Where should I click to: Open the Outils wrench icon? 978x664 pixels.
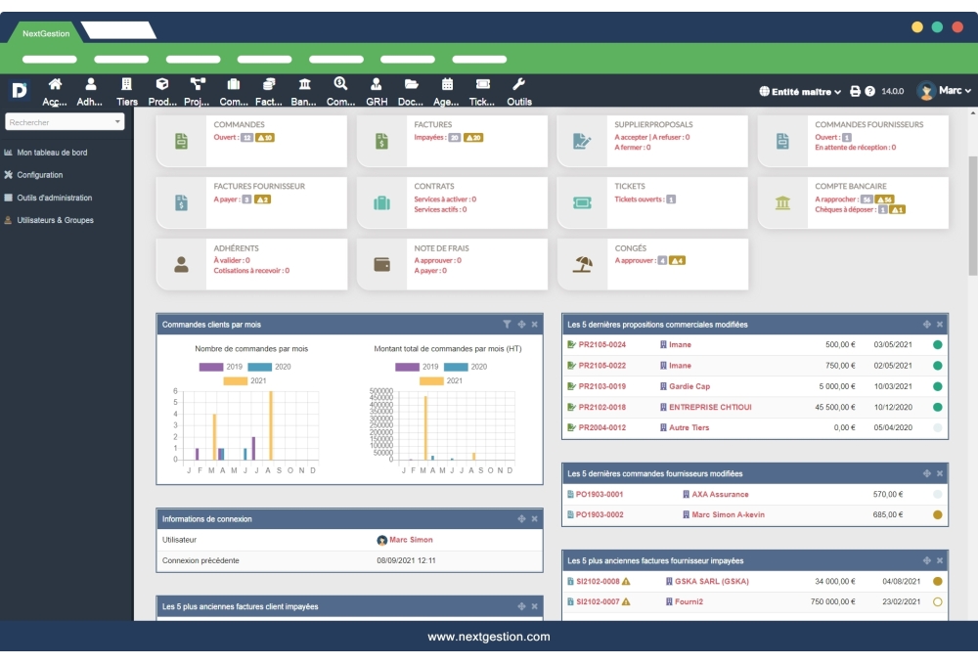pyautogui.click(x=519, y=85)
